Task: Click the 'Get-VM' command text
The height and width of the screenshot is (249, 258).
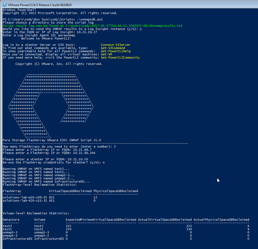Action: click(x=106, y=54)
